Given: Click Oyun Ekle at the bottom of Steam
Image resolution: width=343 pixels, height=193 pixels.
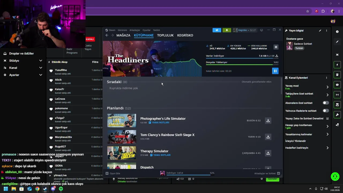Looking at the screenshot, I should [x=113, y=173].
